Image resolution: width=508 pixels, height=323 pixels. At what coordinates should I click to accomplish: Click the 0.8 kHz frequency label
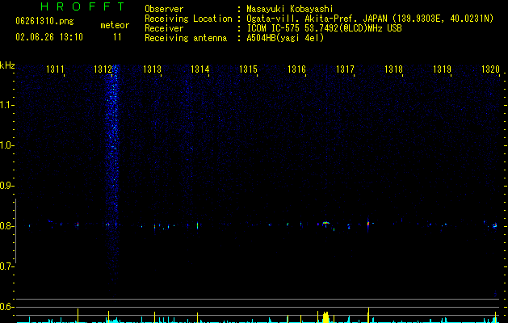[x=6, y=226]
